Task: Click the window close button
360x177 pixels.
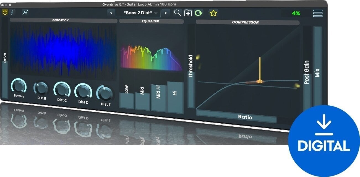Action: pyautogui.click(x=3, y=5)
